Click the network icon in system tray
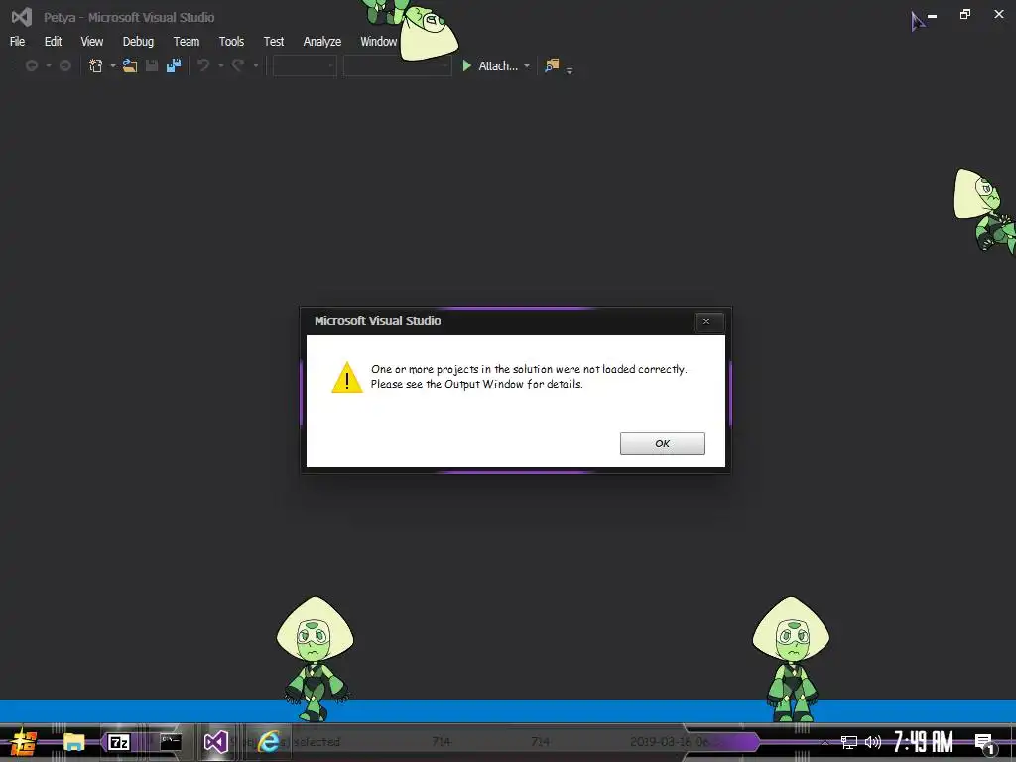The image size is (1016, 762). coord(849,742)
